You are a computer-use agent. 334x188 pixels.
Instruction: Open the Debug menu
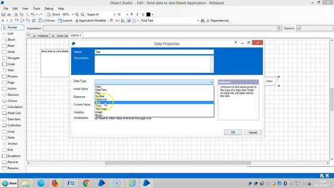click(x=49, y=8)
